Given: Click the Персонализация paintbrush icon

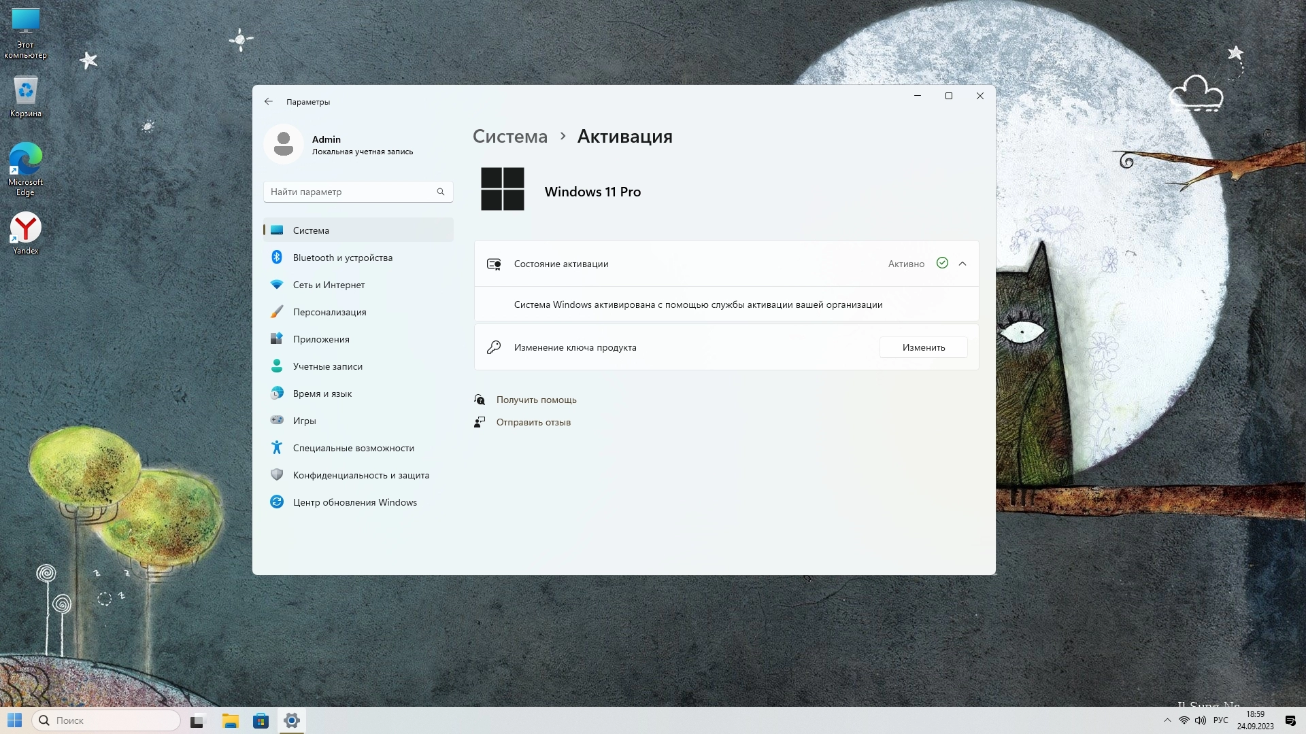Looking at the screenshot, I should (277, 312).
